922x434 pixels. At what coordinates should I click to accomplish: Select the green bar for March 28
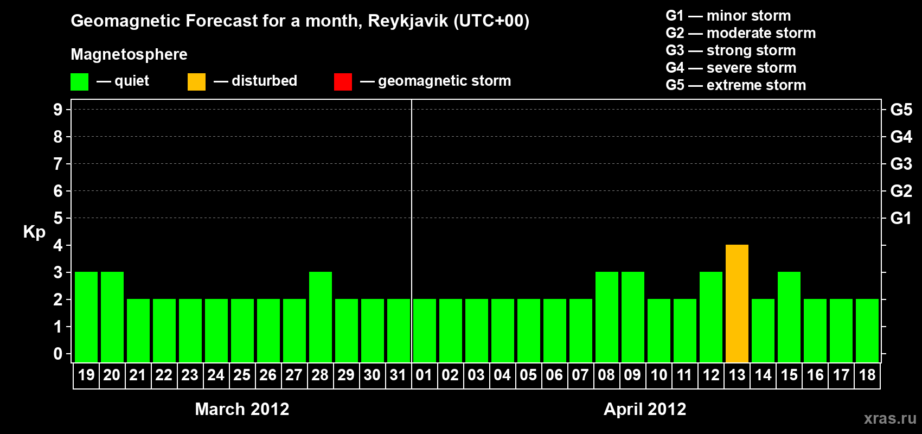coord(321,317)
